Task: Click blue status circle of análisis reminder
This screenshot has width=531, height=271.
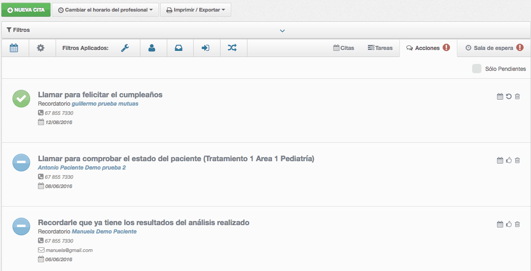Action: [x=21, y=227]
